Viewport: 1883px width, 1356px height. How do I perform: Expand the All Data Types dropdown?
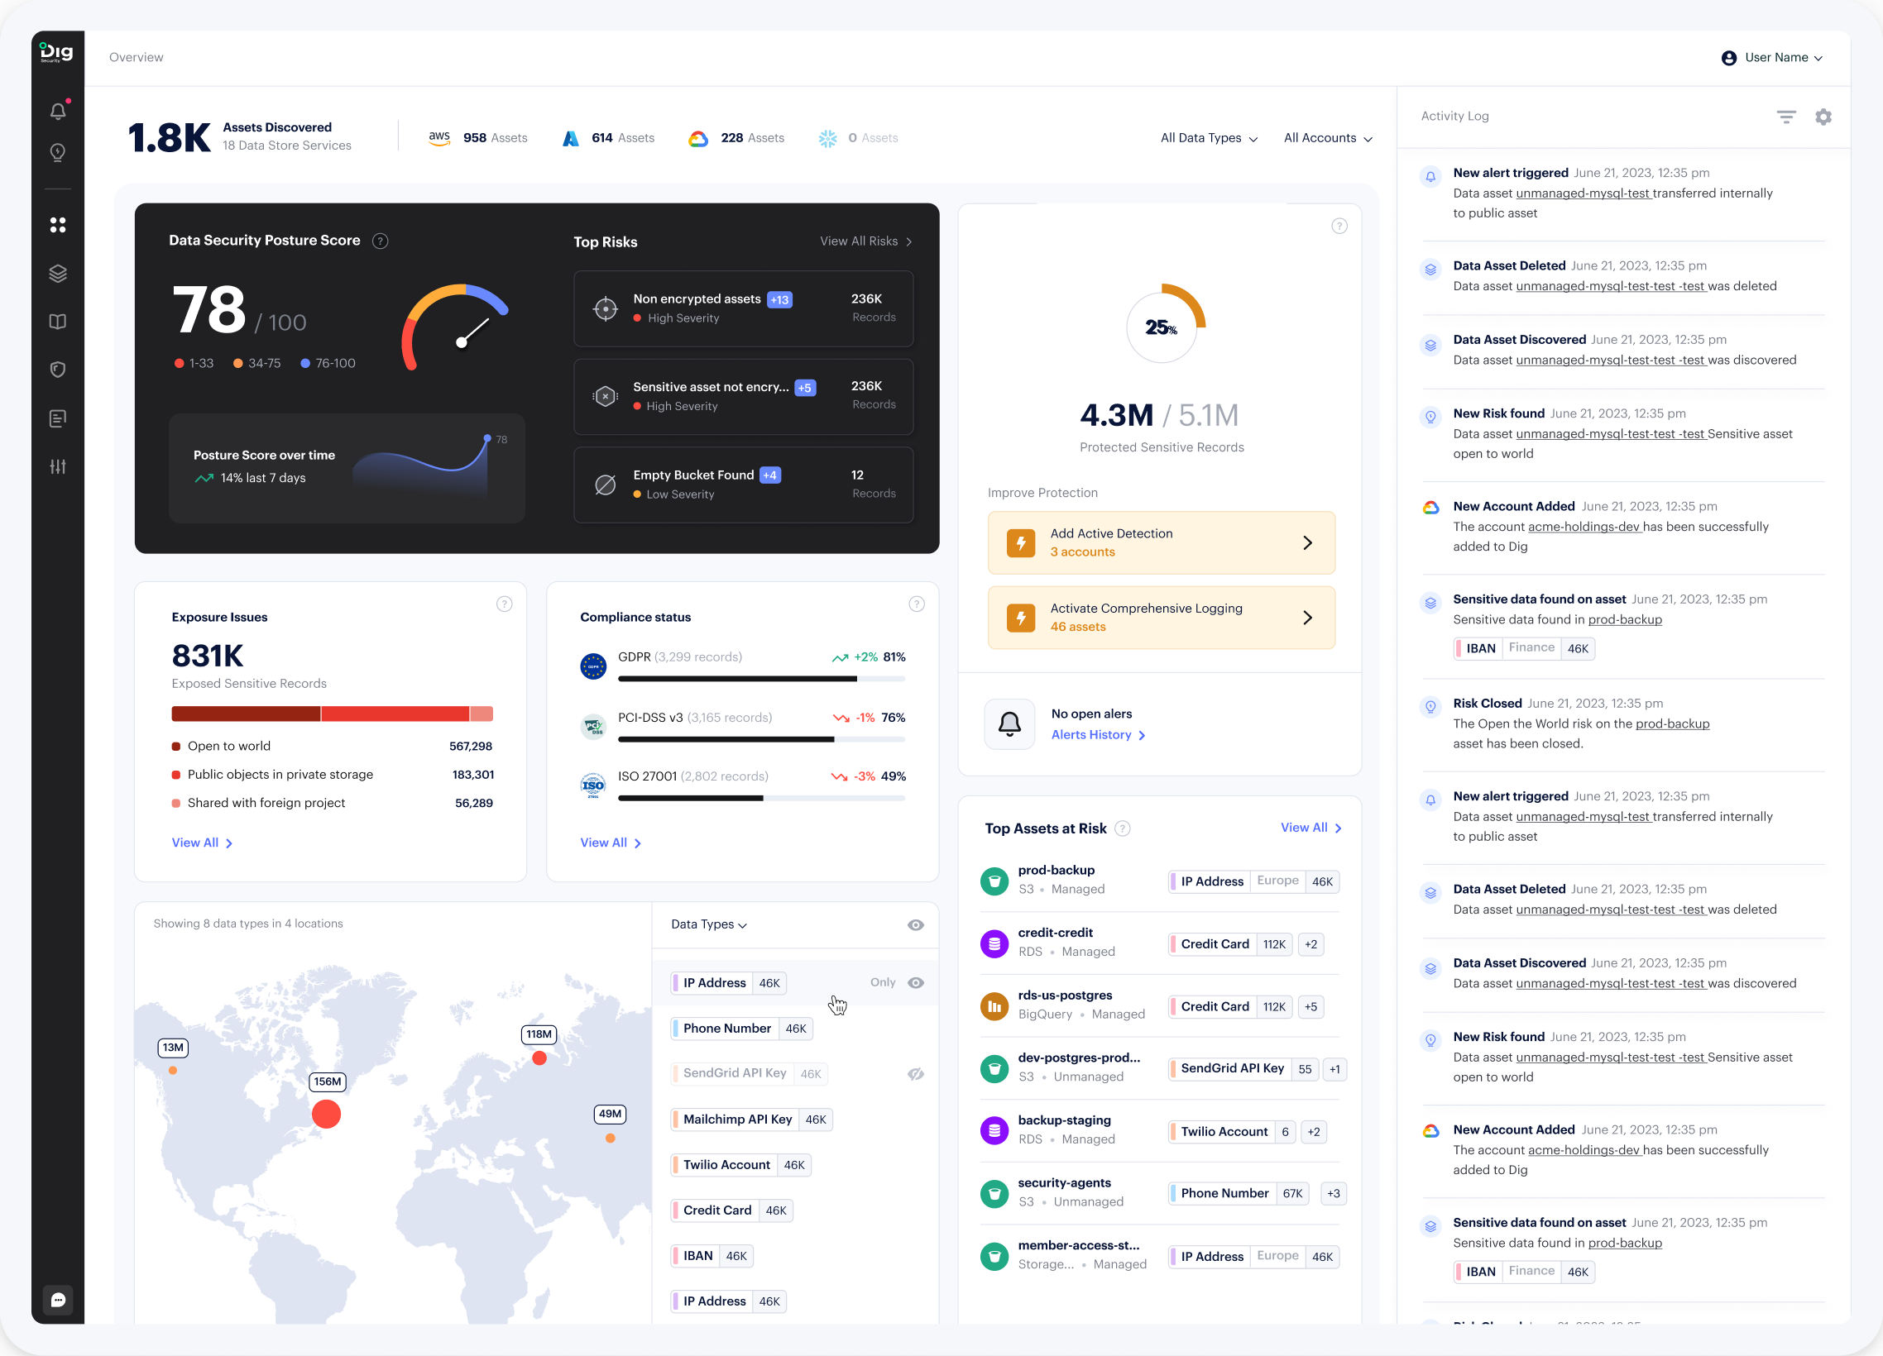1209,139
